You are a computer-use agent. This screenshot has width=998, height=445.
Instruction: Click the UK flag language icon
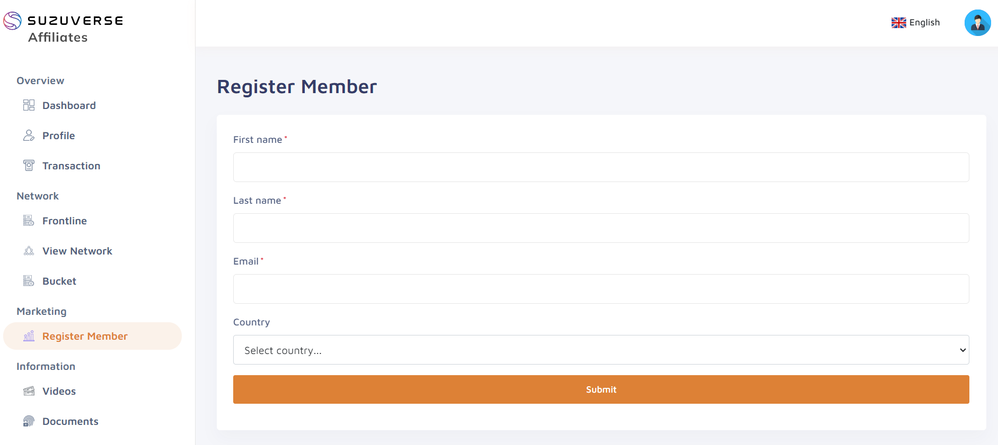(x=898, y=23)
